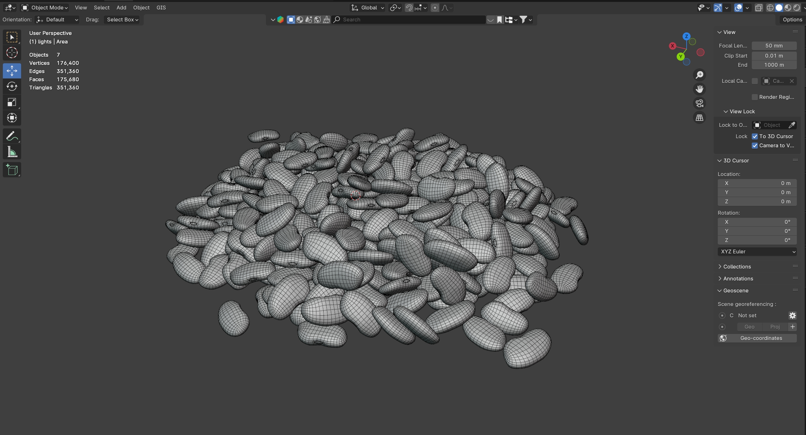Screen dimensions: 806x435
Task: Open the Add menu
Action: tap(121, 8)
